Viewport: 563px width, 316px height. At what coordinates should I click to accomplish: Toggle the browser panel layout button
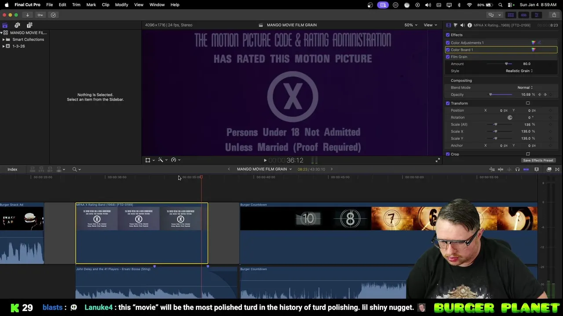tap(511, 15)
